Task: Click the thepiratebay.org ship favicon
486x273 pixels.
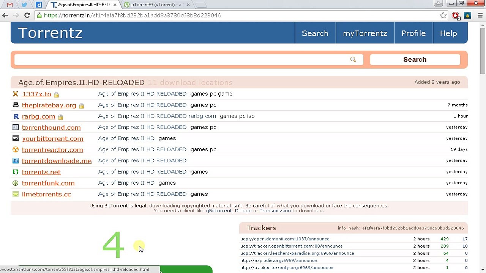Action: coord(15,105)
